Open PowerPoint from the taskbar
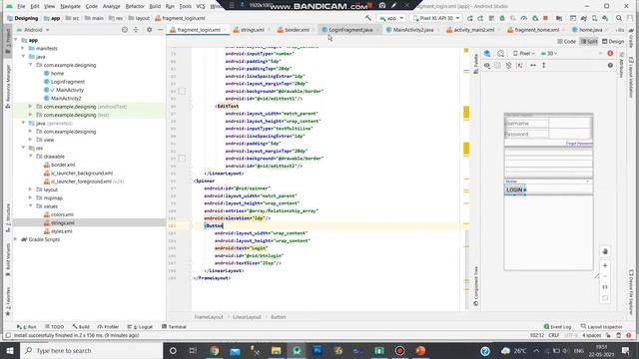 tap(420, 350)
